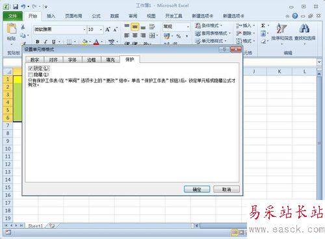325x239 pixels.
Task: Click the column K header
Action: click(279, 71)
